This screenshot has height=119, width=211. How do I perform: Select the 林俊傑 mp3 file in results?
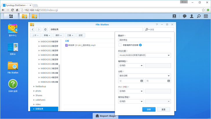[82, 45]
